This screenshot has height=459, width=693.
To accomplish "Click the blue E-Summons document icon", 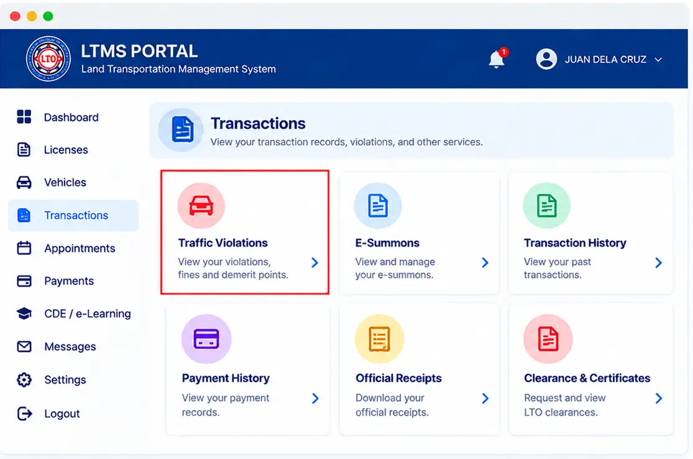I will click(378, 206).
